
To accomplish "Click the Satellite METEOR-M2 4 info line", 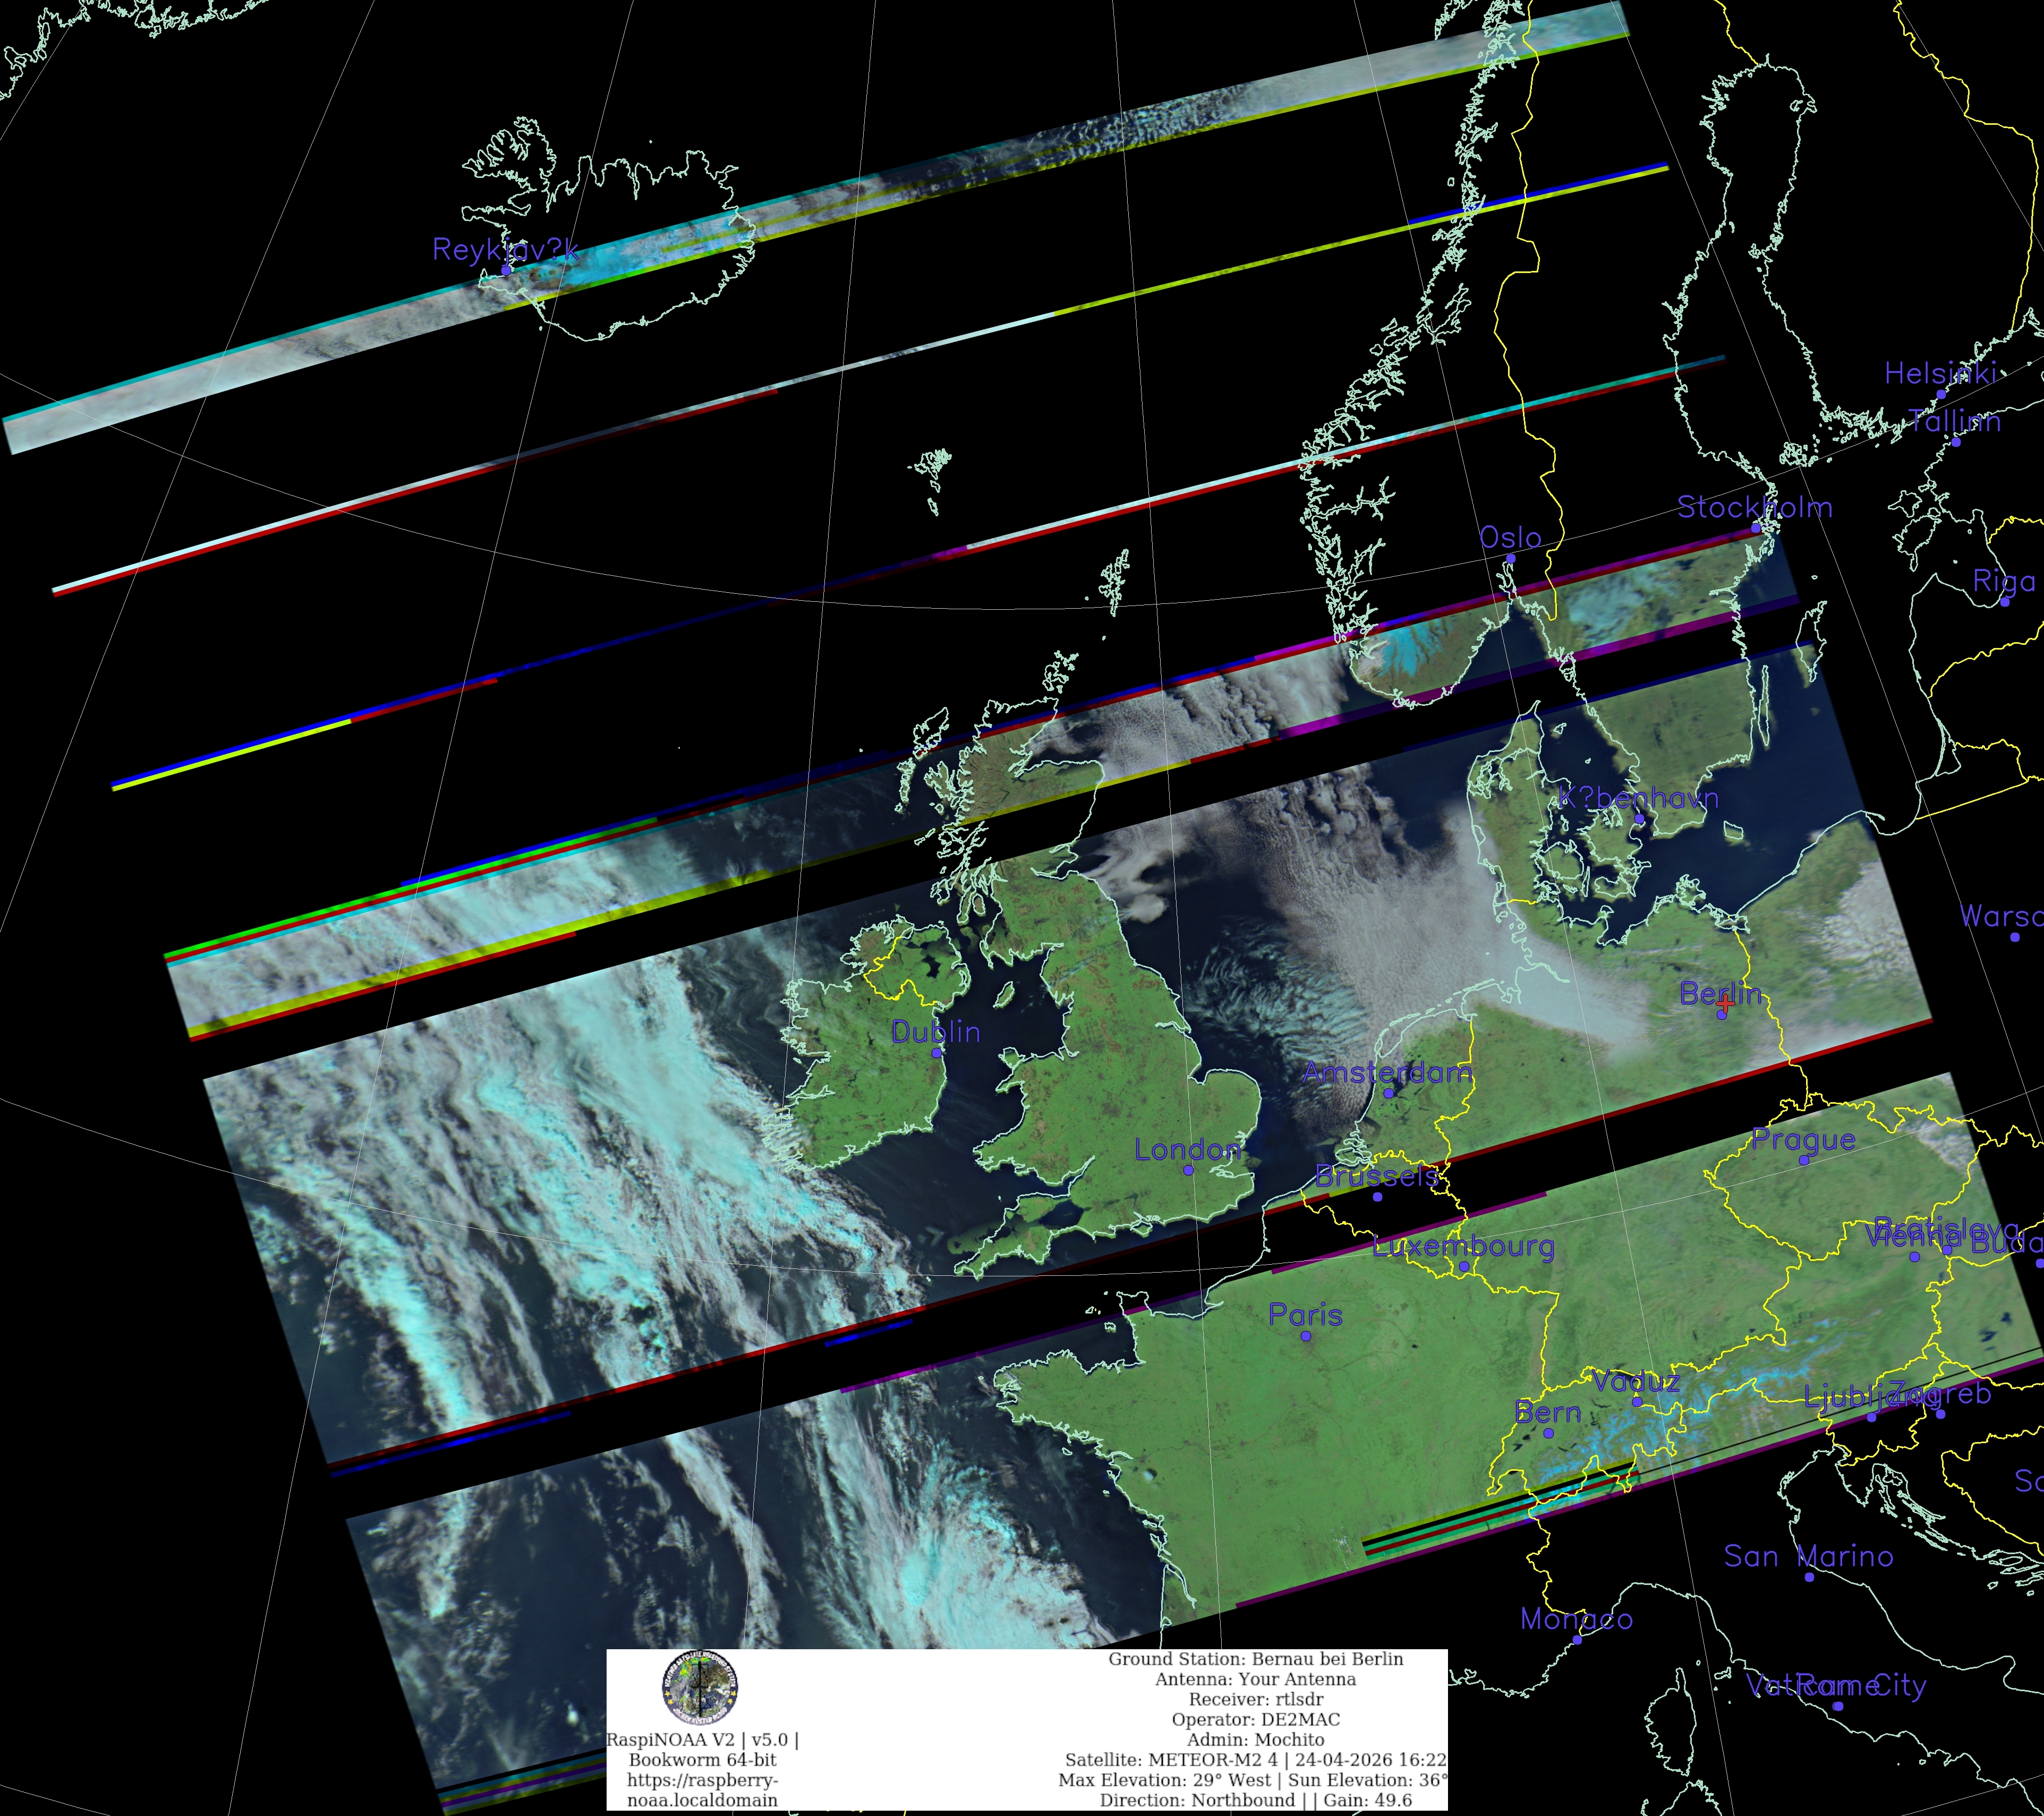I will pyautogui.click(x=1255, y=1760).
